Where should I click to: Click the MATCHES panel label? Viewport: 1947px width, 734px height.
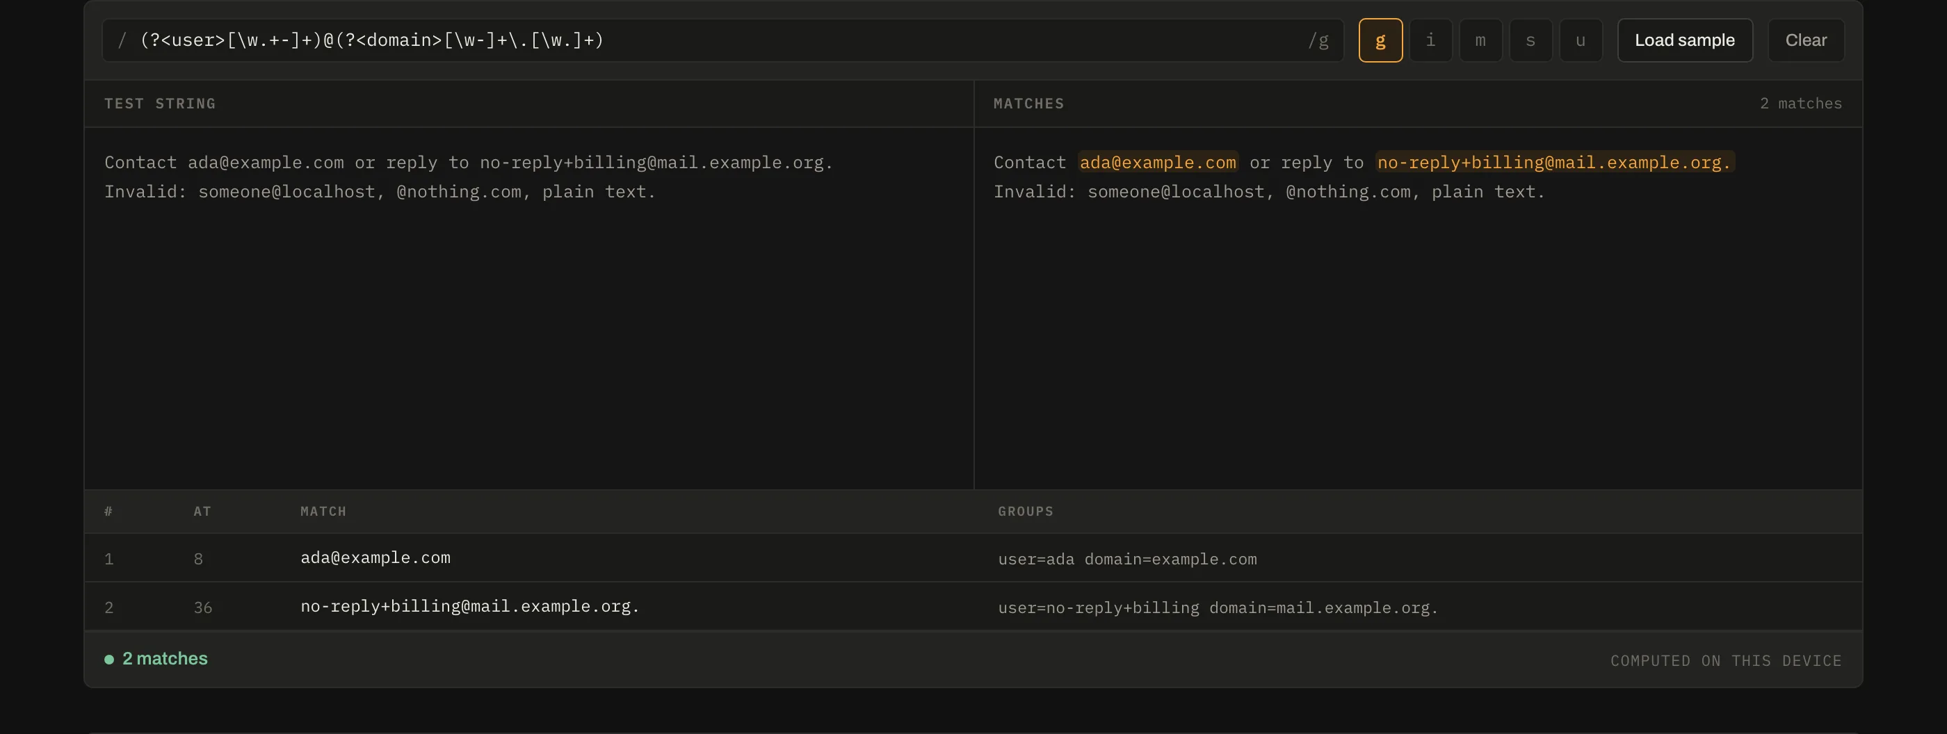[1028, 104]
